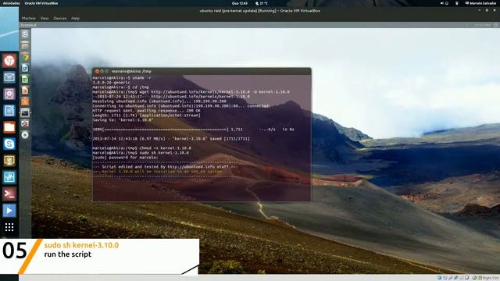Viewport: 500px width, 281px height.
Task: Open the VirtualBox Devices menu
Action: (x=60, y=19)
